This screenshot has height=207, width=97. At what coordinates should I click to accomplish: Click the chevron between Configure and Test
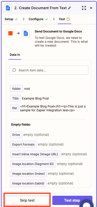(x=54, y=19)
